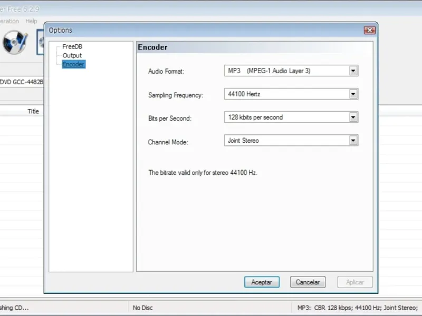Click the 44100 Hertz combo box
422x316 pixels.
[291, 94]
